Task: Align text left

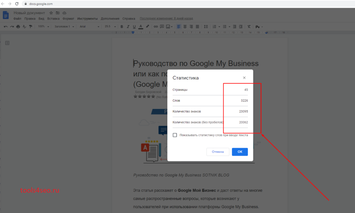Action: pos(179,26)
